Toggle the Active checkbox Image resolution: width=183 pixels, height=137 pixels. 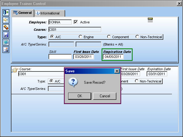pyautogui.click(x=76, y=22)
